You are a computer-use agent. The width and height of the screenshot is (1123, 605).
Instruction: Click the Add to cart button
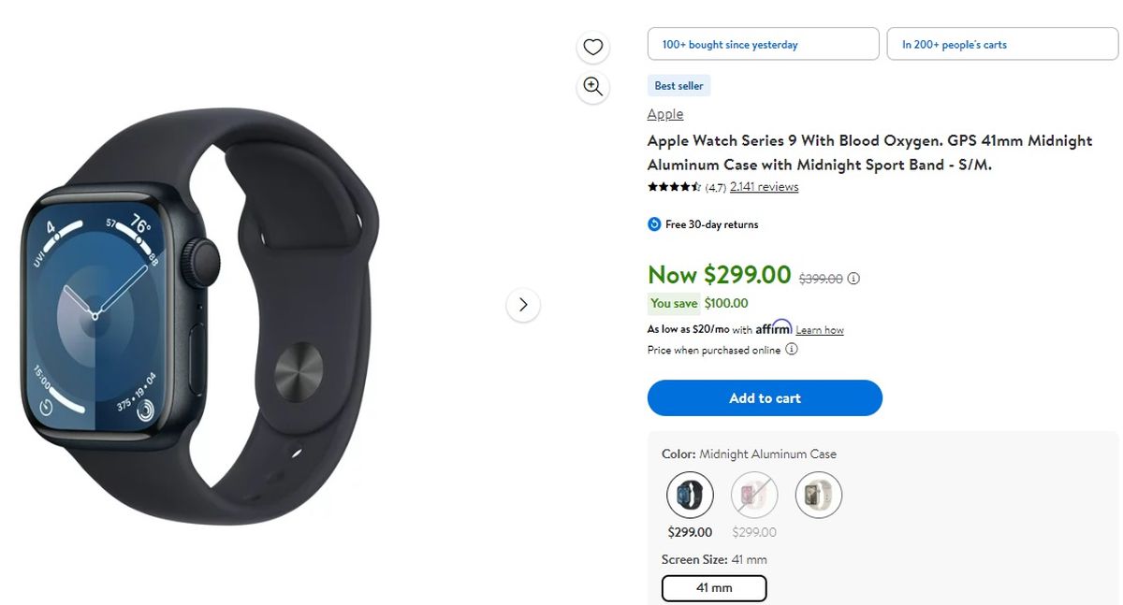[x=765, y=398]
